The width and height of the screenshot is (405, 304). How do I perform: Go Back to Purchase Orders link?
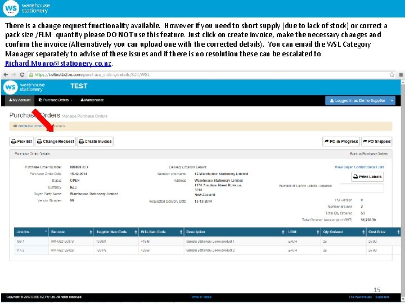pos(369,154)
